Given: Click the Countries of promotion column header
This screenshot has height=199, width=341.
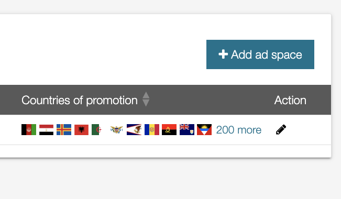Looking at the screenshot, I should [80, 100].
